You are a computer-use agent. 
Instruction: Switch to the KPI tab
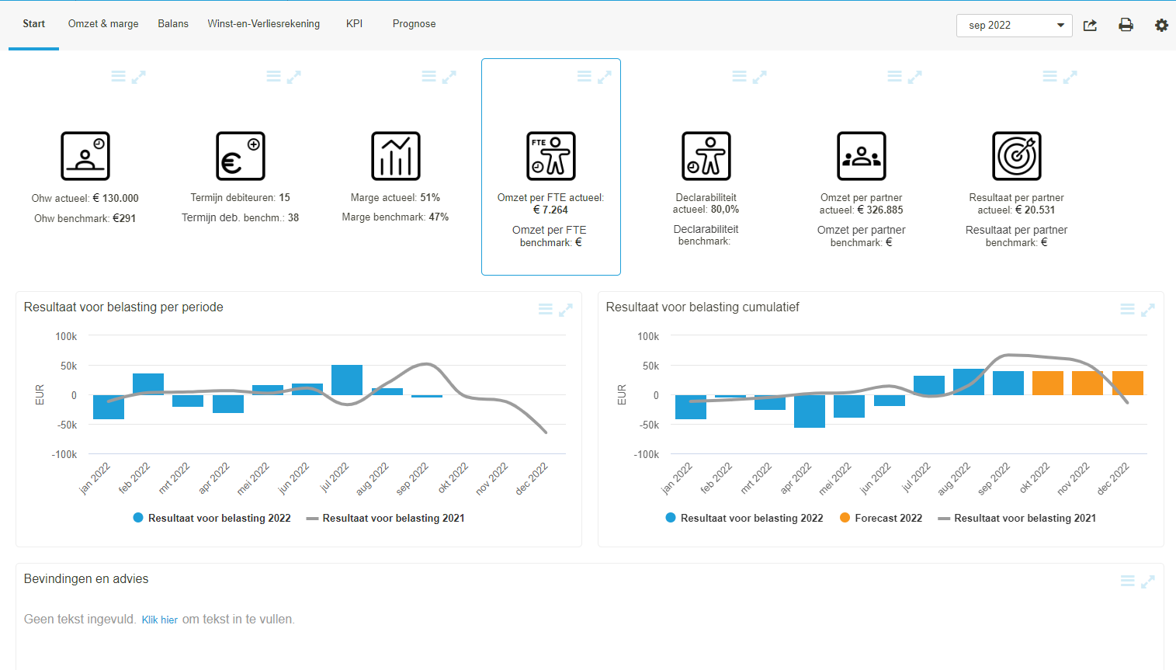pos(354,23)
